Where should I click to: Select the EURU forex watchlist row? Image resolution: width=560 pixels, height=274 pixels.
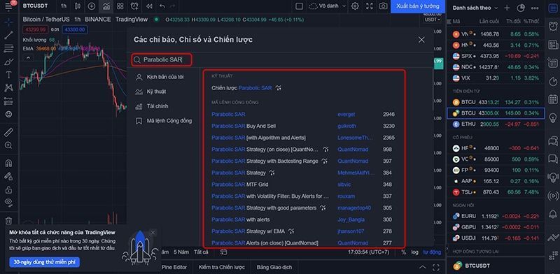coord(496,216)
